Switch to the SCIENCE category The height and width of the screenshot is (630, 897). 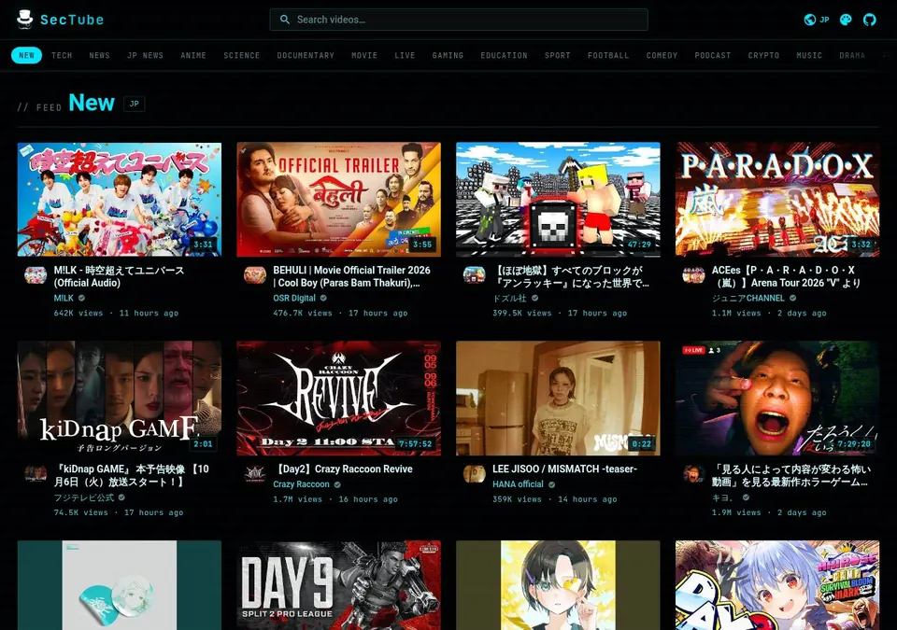(242, 55)
